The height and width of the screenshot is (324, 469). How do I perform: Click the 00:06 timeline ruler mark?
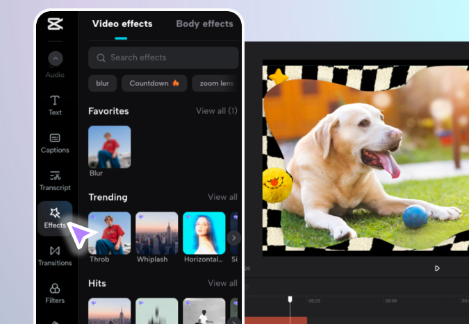point(391,301)
